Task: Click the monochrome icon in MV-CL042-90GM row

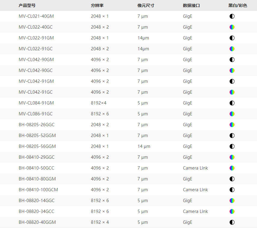Action: (232, 60)
